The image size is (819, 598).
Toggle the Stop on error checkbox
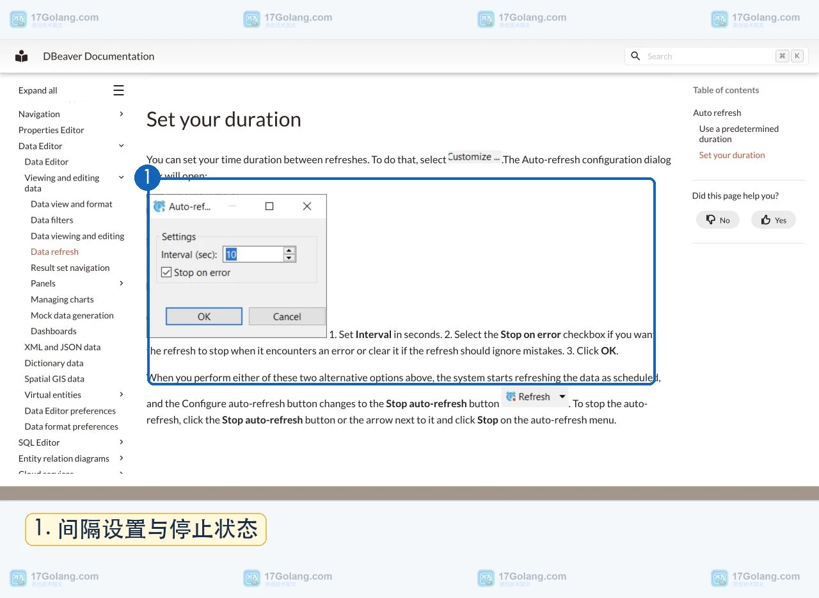[166, 272]
